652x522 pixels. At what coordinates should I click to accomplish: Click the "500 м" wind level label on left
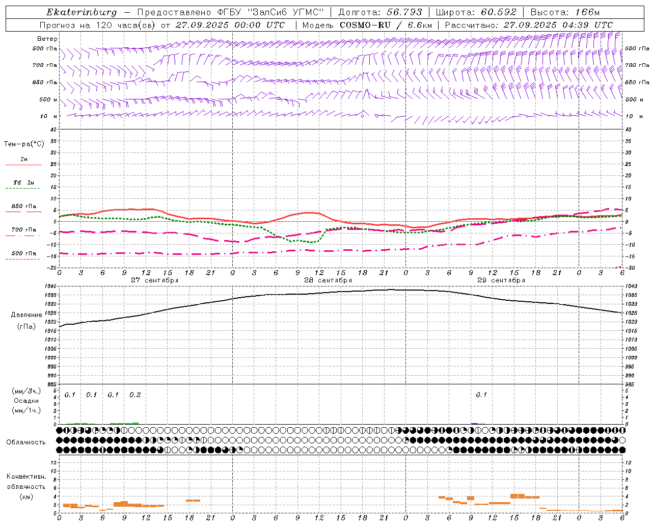coord(48,99)
